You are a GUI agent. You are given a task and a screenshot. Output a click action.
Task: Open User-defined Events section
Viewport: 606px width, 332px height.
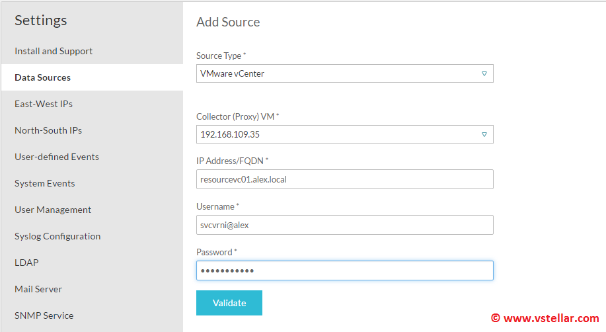pos(57,157)
